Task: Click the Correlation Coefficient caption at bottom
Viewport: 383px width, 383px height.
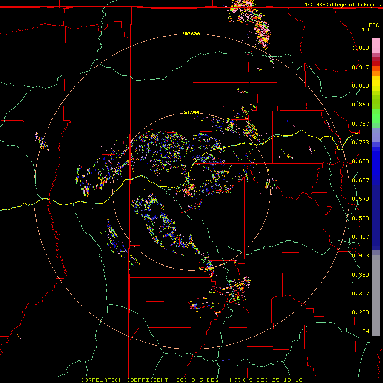Action: tap(191, 380)
